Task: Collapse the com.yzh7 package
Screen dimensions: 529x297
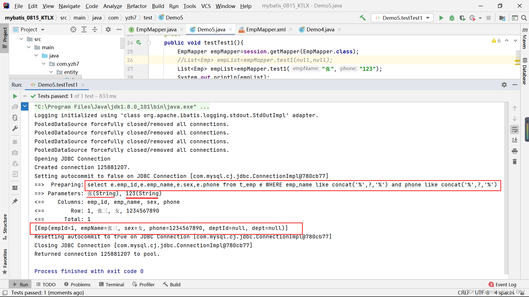Action: pyautogui.click(x=44, y=64)
